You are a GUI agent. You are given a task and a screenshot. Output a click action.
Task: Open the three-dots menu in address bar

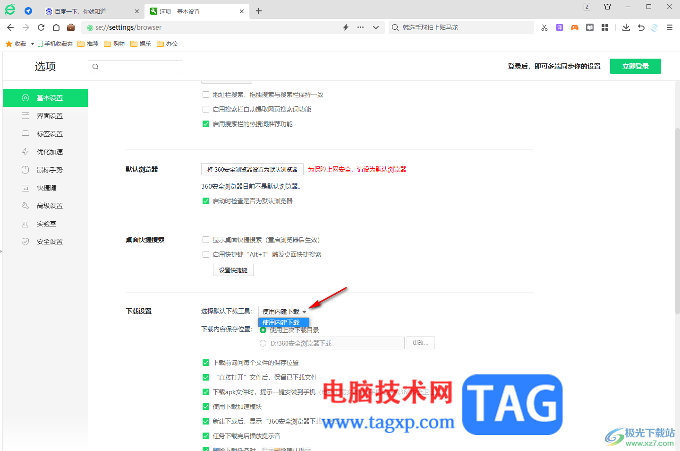point(361,27)
